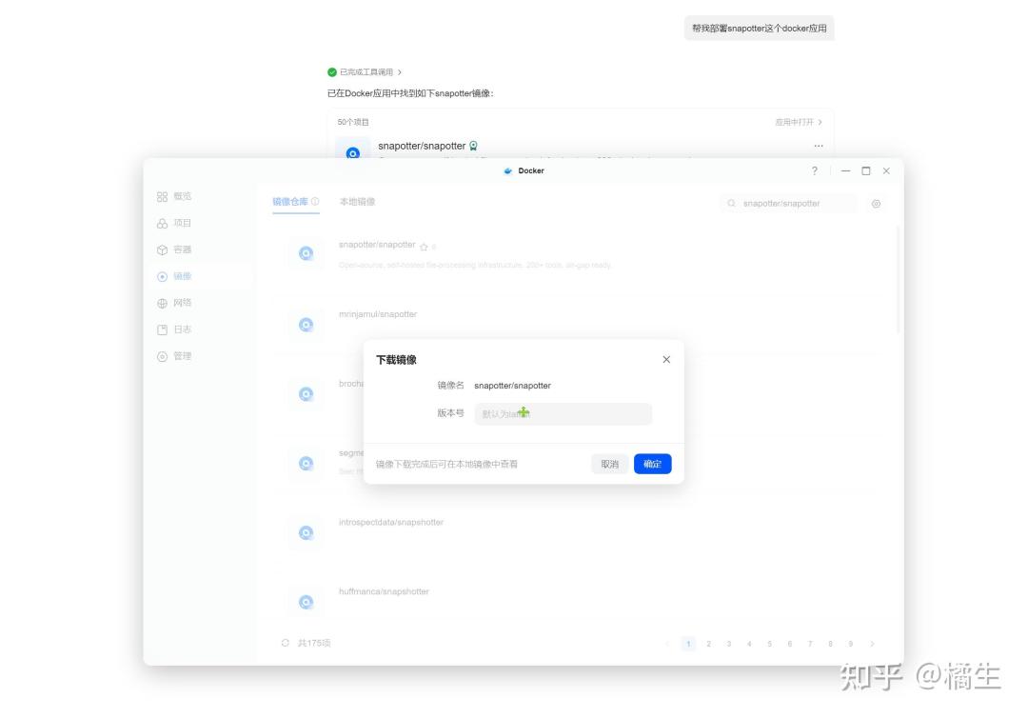Switch to the 本地镜像 tab
1028x718 pixels.
point(357,201)
